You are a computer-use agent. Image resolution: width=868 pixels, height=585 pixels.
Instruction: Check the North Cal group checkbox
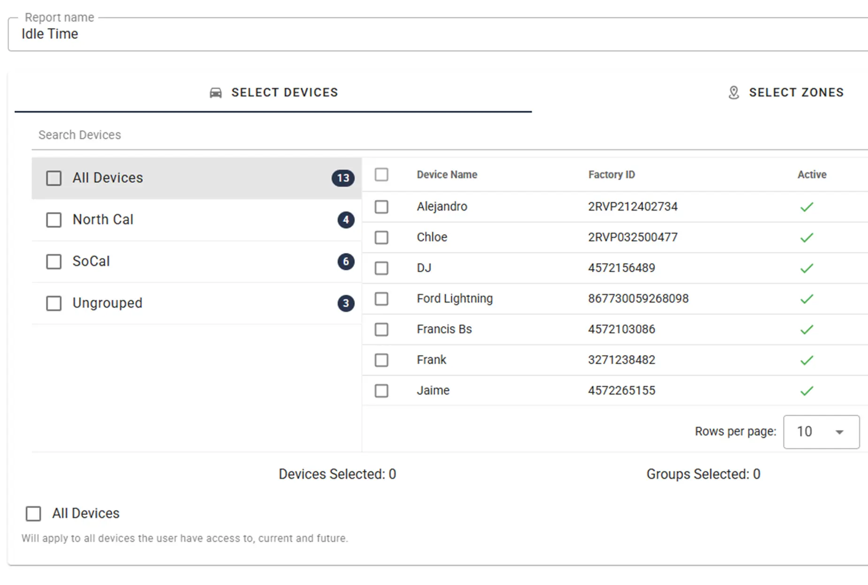click(54, 220)
